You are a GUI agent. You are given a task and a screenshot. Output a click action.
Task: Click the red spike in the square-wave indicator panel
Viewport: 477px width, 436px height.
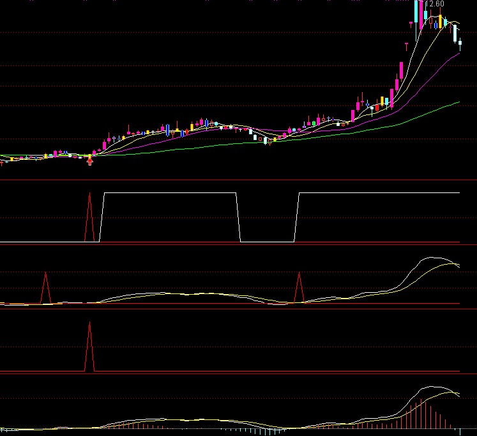click(x=89, y=217)
